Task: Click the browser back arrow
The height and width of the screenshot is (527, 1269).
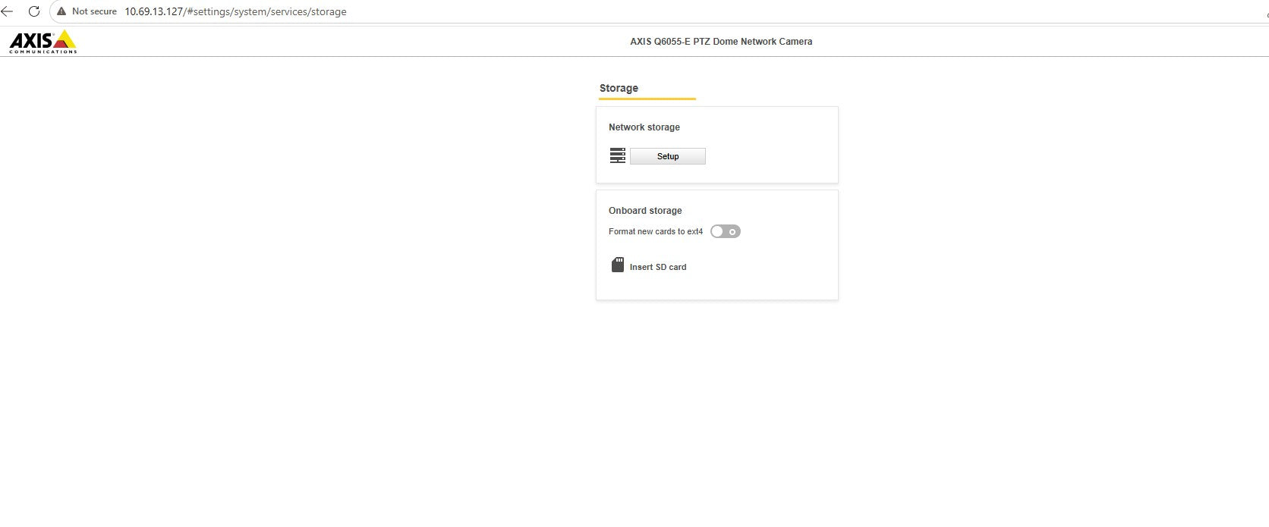Action: coord(7,11)
